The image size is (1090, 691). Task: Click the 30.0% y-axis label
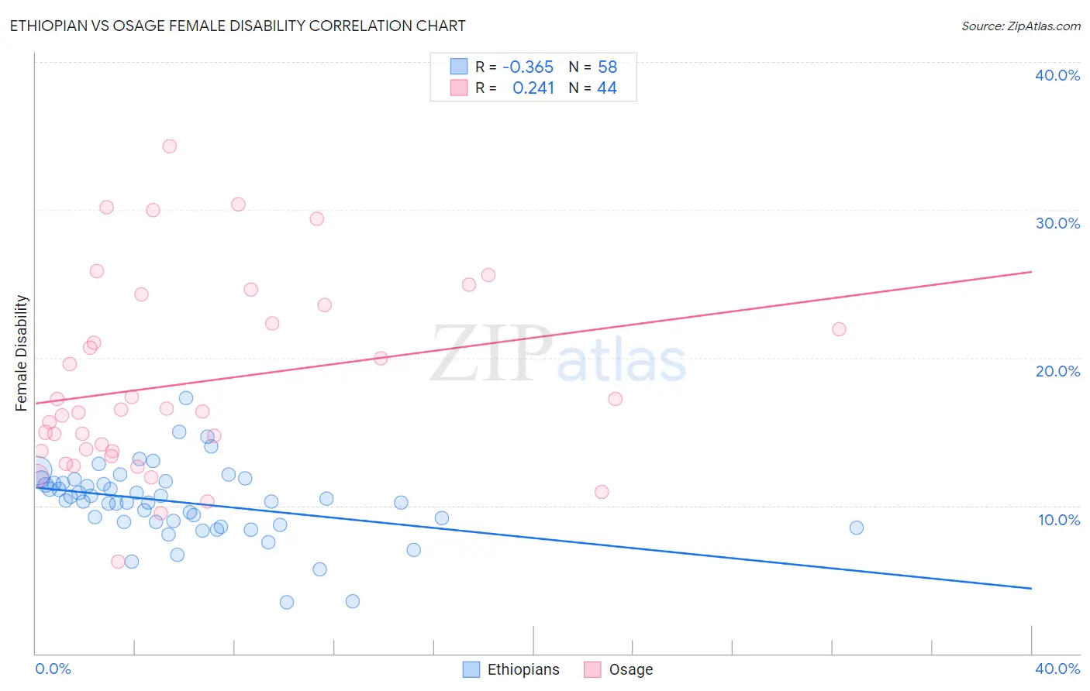pyautogui.click(x=1057, y=223)
